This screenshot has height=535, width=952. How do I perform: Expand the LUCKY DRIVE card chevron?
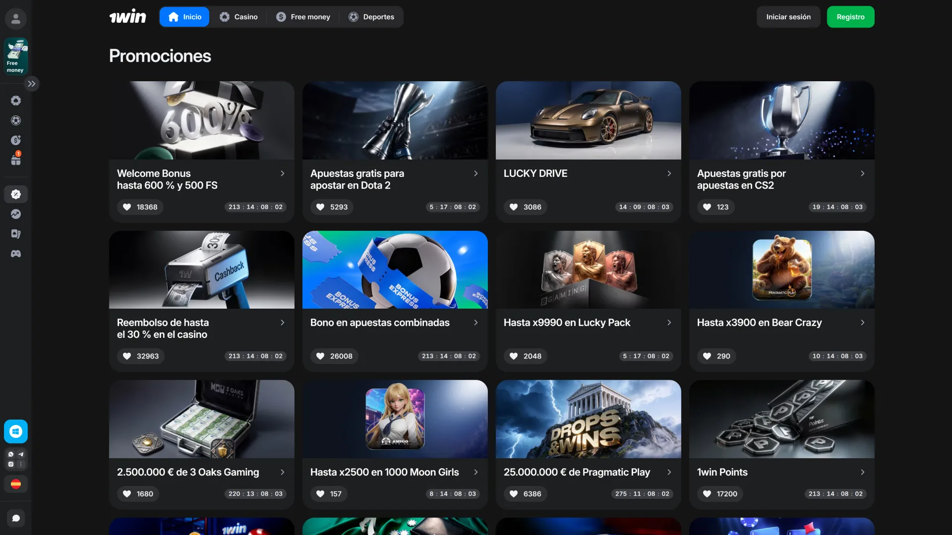pos(669,173)
